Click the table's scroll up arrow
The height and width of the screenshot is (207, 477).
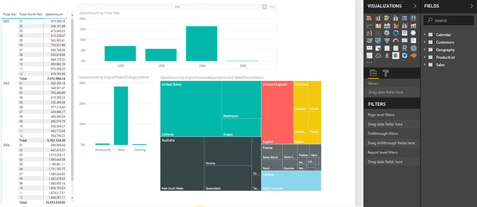(72, 15)
